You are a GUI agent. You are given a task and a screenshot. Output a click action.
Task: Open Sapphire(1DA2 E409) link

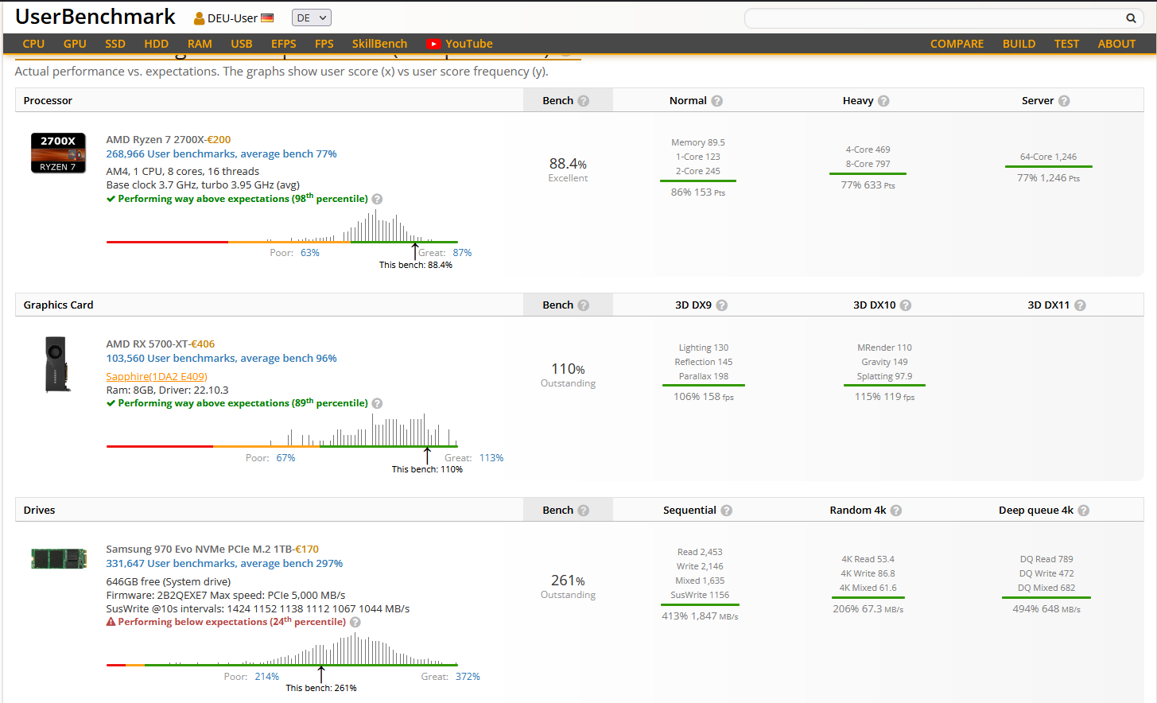pos(157,376)
